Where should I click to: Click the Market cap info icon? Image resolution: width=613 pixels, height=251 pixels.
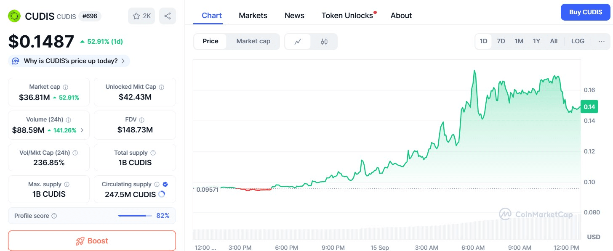coord(65,87)
